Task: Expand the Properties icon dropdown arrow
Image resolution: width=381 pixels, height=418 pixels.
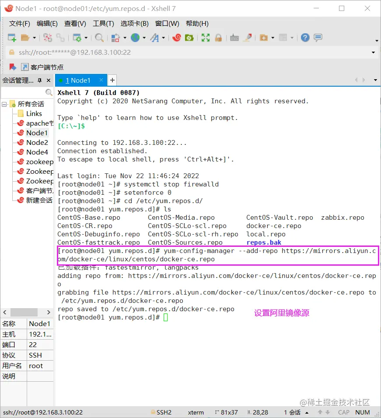Action: [x=86, y=38]
